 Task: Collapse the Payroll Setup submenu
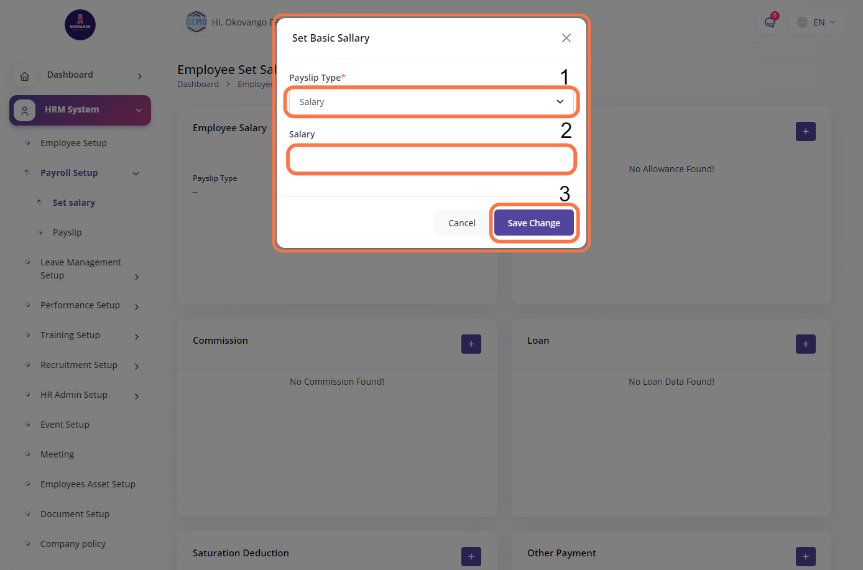136,173
